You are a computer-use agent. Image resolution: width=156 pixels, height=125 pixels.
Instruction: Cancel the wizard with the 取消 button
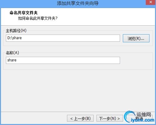click(x=139, y=118)
